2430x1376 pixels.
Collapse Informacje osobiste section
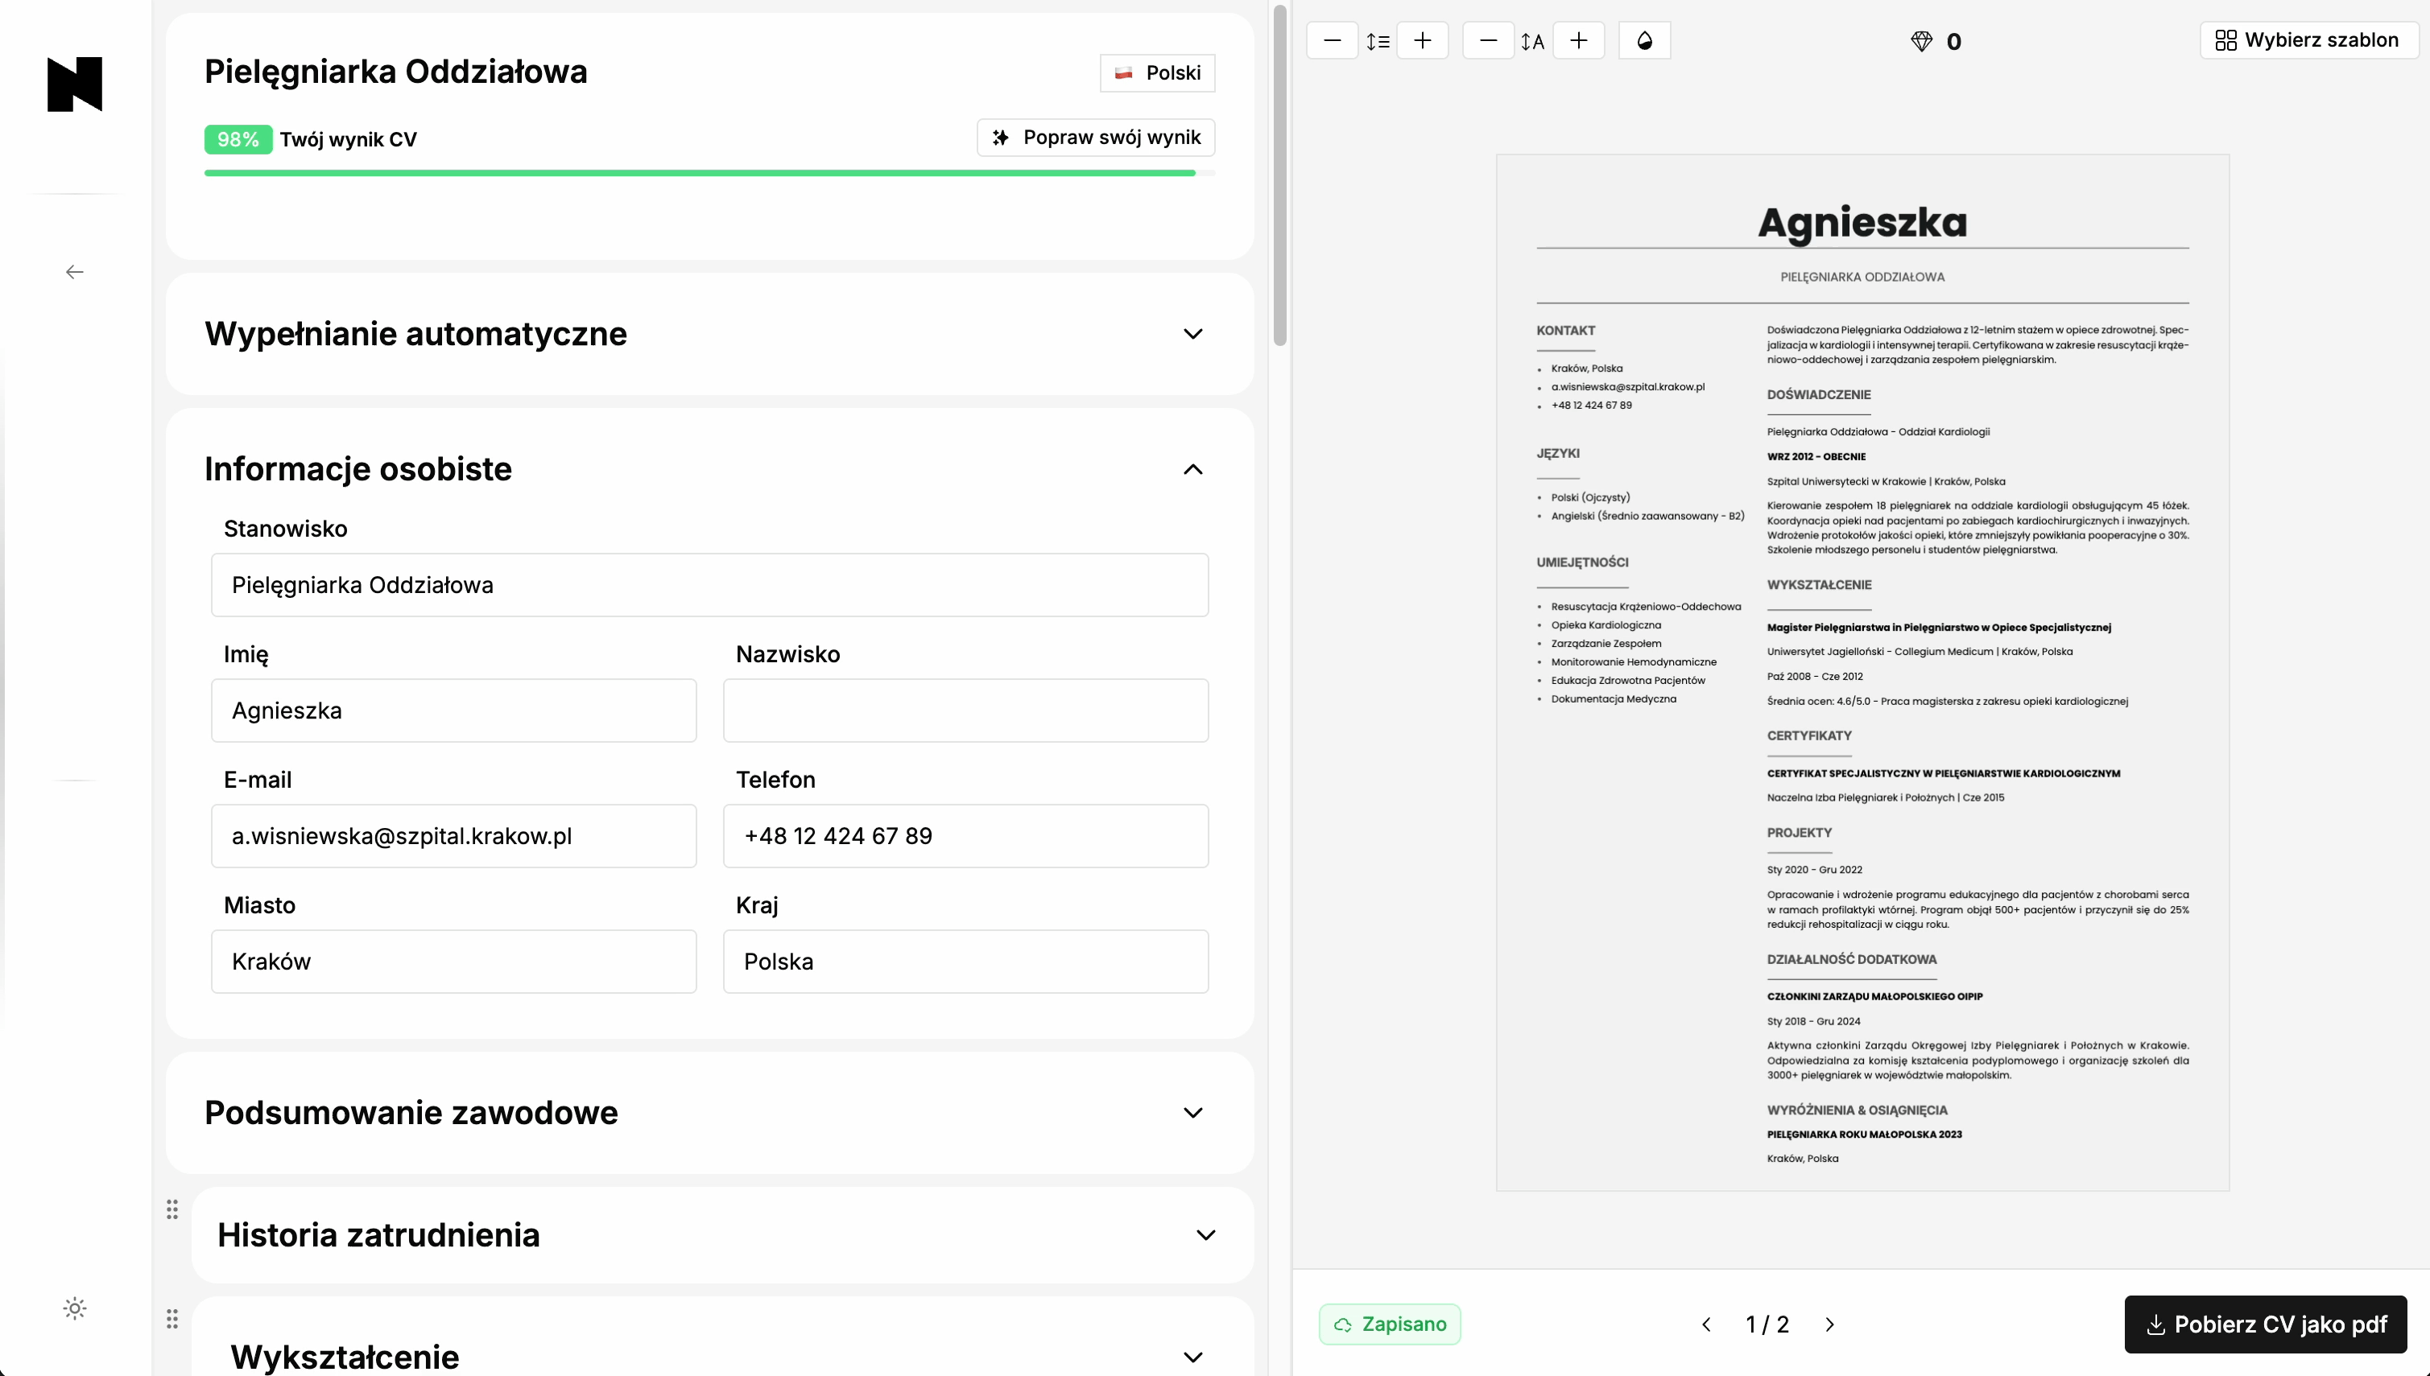tap(1192, 469)
